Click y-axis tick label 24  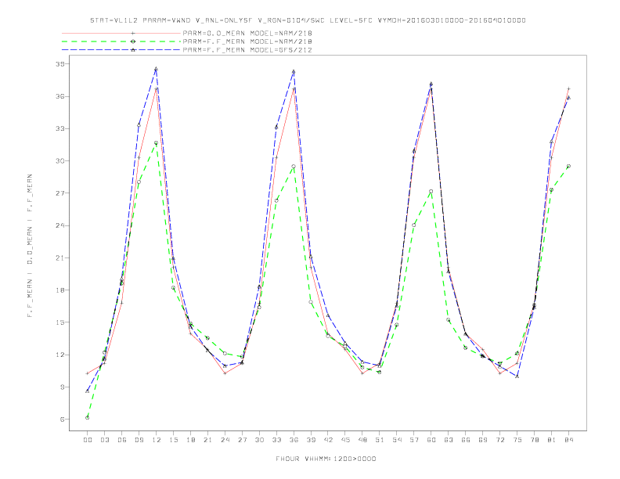tap(59, 225)
